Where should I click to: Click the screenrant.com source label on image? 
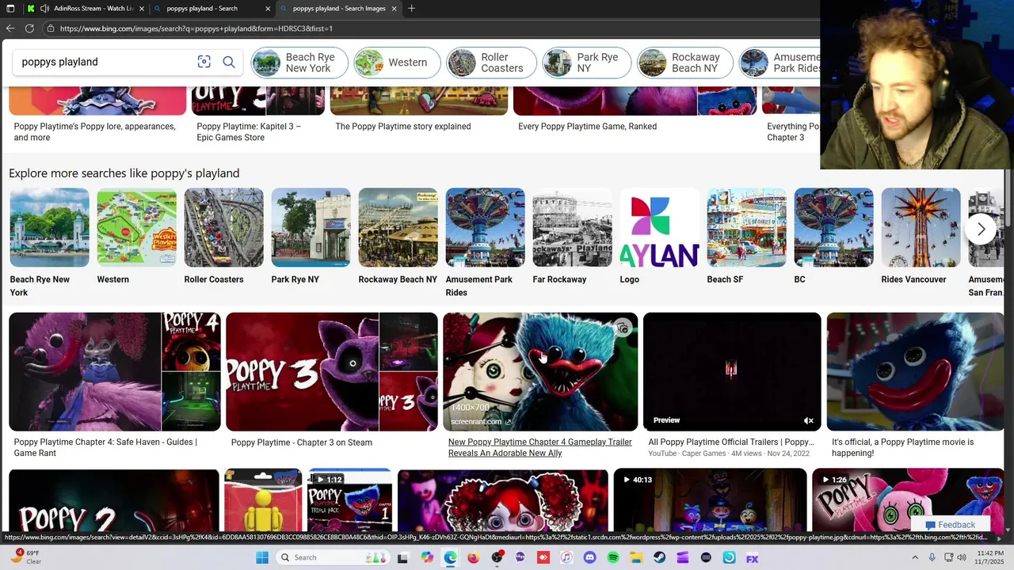pyautogui.click(x=481, y=422)
